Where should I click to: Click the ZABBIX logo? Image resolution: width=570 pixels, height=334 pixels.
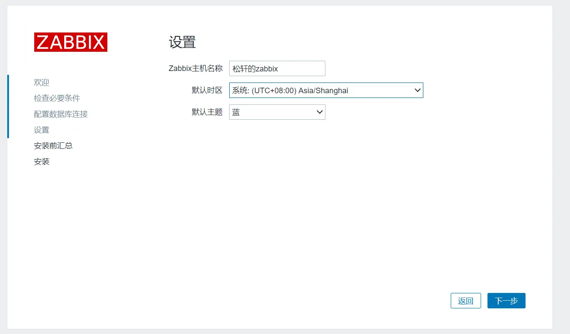tap(71, 42)
